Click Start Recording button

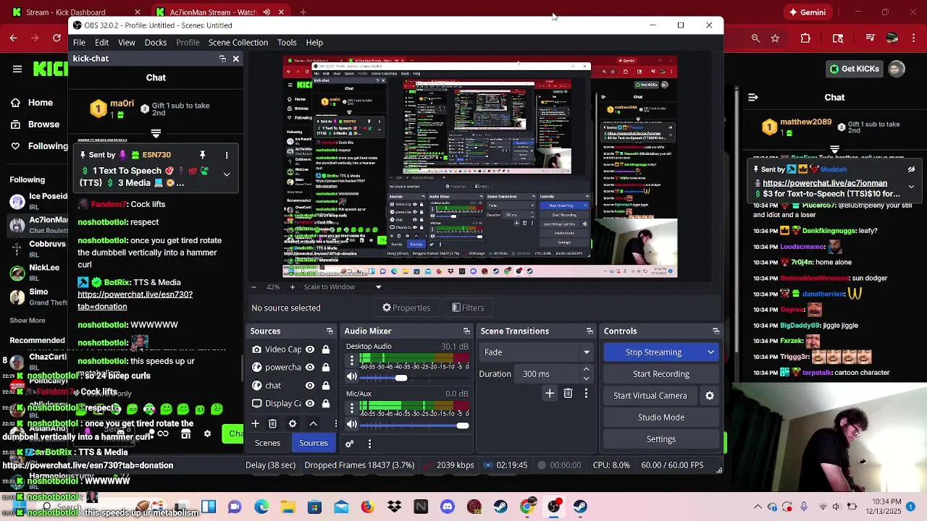click(661, 374)
